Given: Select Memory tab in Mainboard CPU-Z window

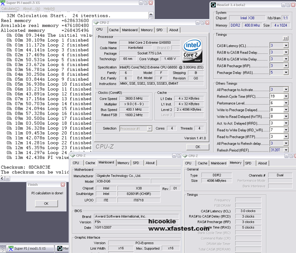Looking at the screenshot, I should 123,163.
